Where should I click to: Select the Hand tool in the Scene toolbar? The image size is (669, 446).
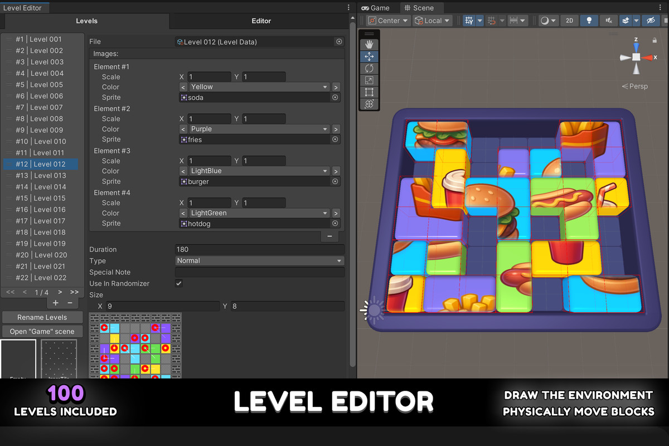(x=369, y=43)
